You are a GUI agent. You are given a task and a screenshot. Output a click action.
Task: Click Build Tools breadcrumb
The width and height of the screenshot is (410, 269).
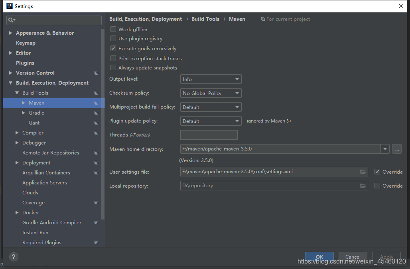click(205, 19)
